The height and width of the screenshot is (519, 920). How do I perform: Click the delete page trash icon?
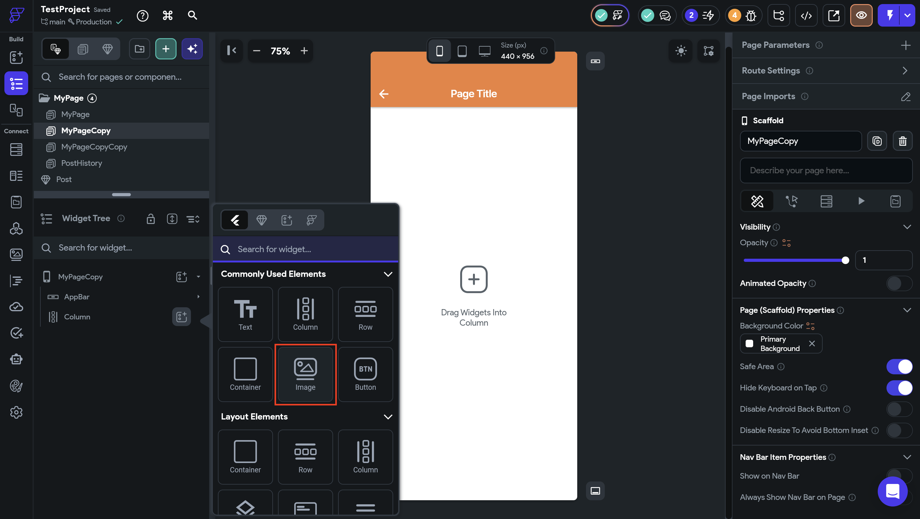point(902,141)
